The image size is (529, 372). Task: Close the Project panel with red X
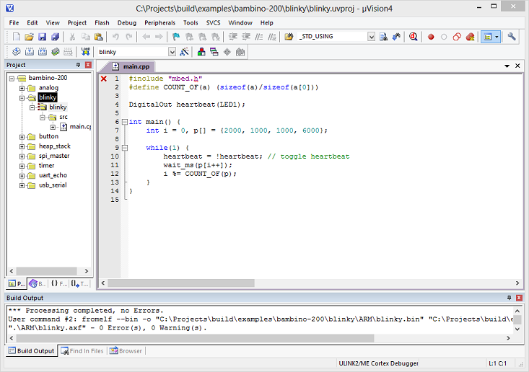pos(88,65)
